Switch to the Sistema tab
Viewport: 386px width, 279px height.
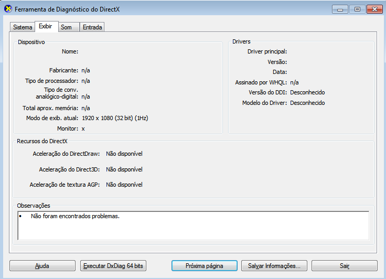[23, 27]
